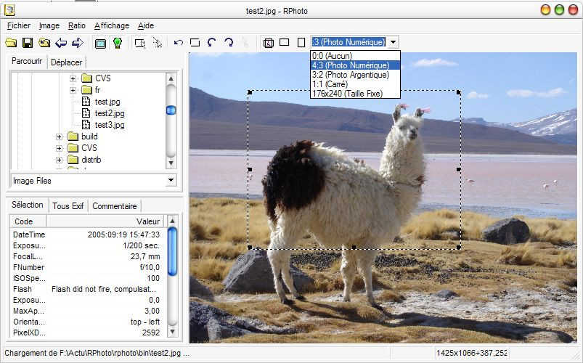This screenshot has width=583, height=363.
Task: Click the top-left crop selection handle
Action: click(x=250, y=92)
